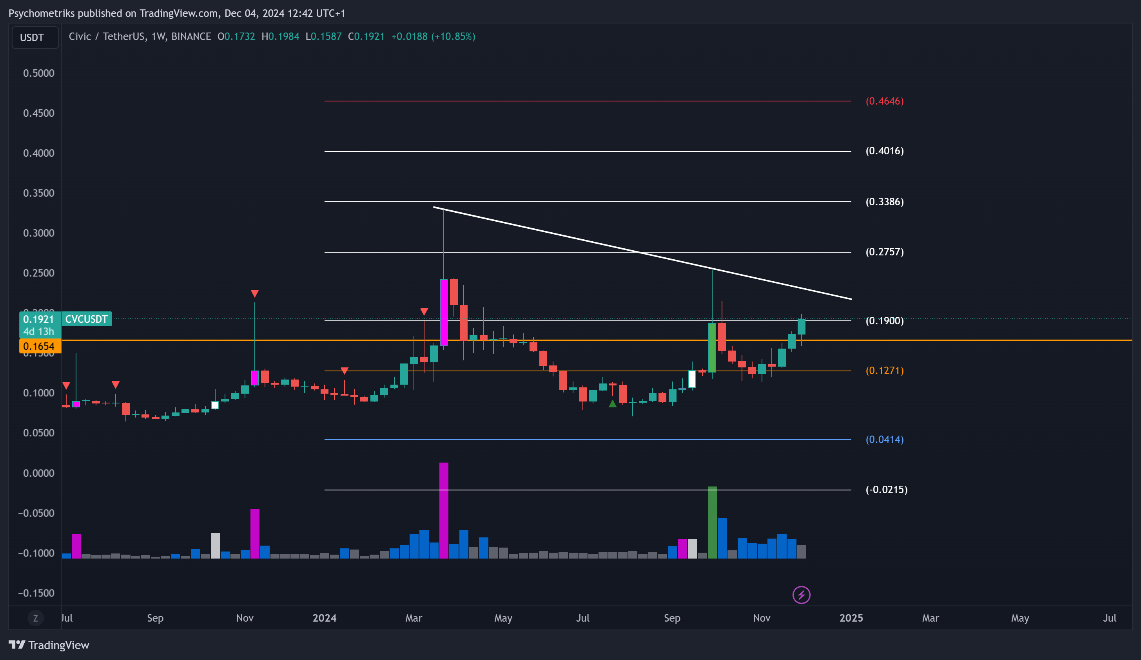
Task: Click the -0.1500 price axis label
Action: pos(36,593)
